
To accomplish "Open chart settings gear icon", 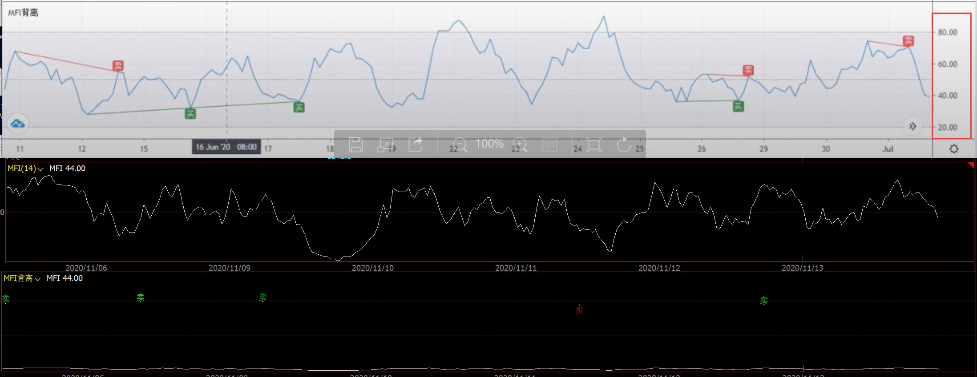I will point(954,148).
